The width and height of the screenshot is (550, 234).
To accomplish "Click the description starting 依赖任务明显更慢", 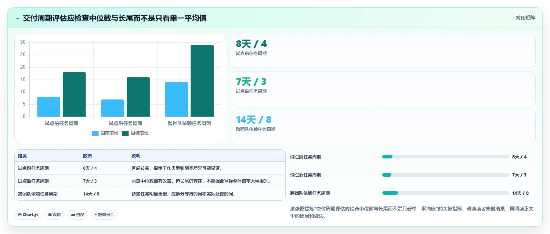I will [184, 194].
